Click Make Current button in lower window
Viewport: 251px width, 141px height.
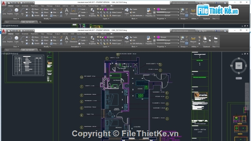116,40
